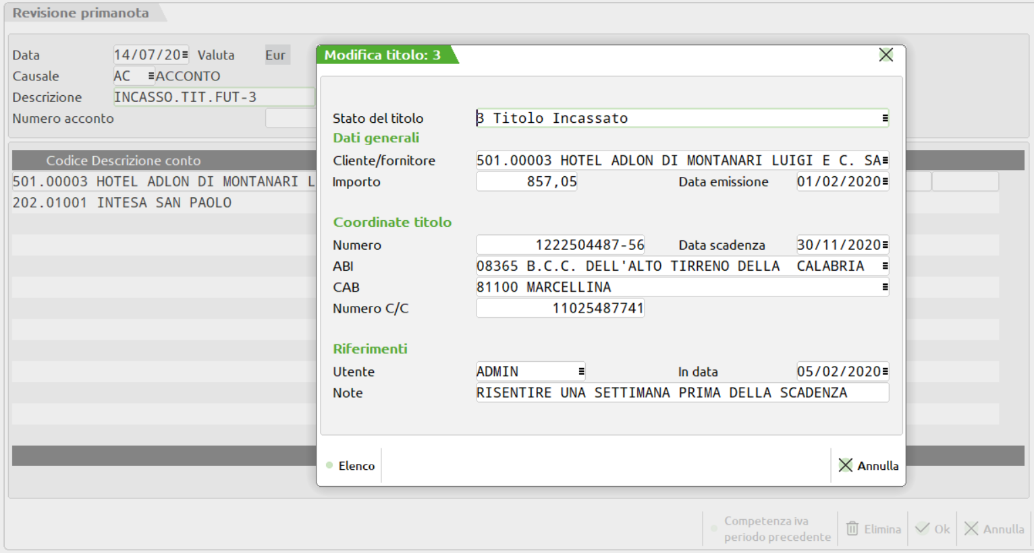Open the Utente selection list icon

click(580, 371)
